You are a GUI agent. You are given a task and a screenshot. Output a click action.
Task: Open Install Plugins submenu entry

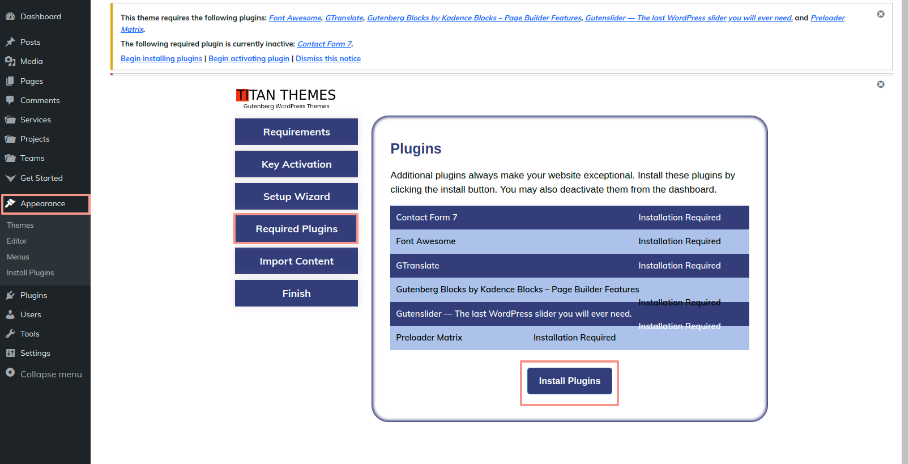coord(31,273)
